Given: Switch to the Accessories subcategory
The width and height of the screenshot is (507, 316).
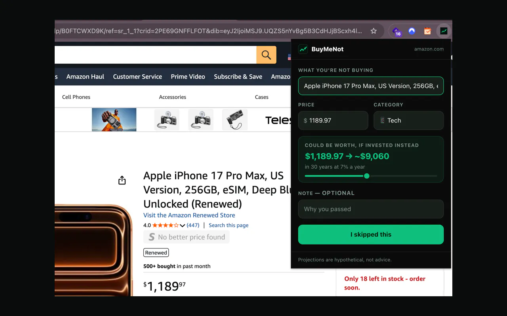Looking at the screenshot, I should point(172,97).
